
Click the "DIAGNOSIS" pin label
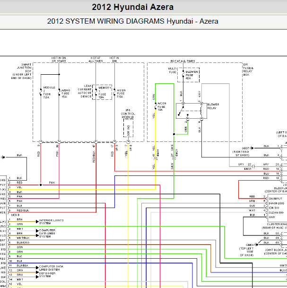(x=276, y=203)
